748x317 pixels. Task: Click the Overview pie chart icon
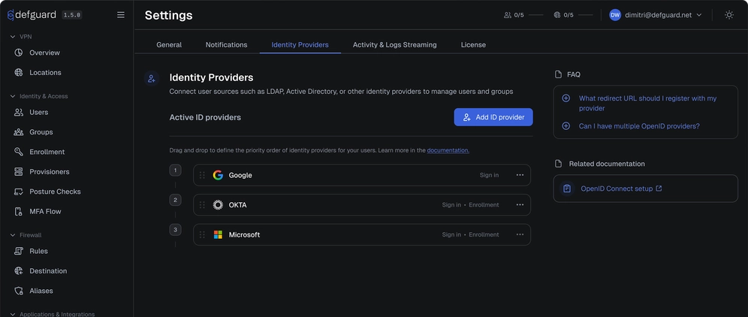[19, 53]
